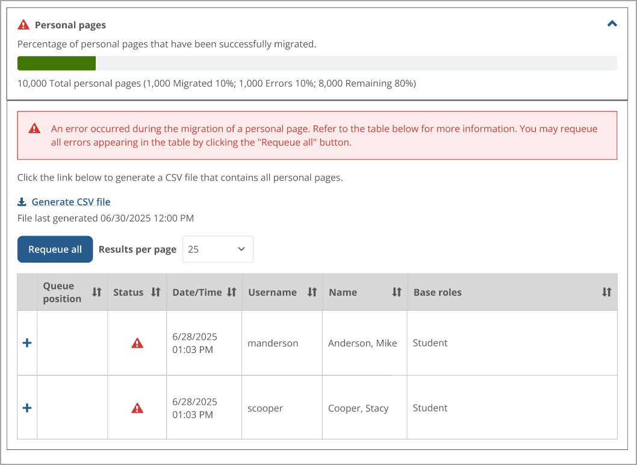Click download icon next to Generate CSV
Screen dimensions: 637x465
22,202
